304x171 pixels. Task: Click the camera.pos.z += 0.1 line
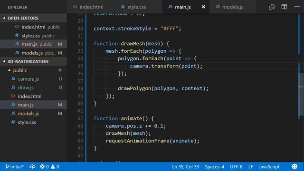pyautogui.click(x=136, y=126)
